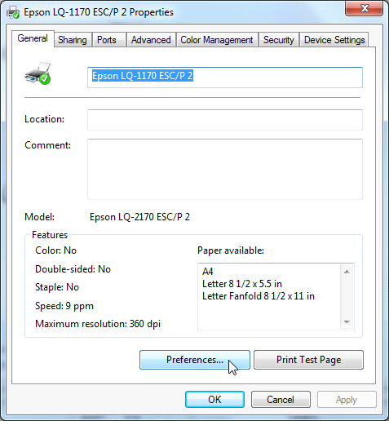Click in the printer name field
Viewport: 389px width, 421px height.
(225, 78)
